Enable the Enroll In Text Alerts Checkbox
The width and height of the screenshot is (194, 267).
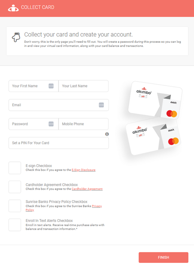pos(15,225)
